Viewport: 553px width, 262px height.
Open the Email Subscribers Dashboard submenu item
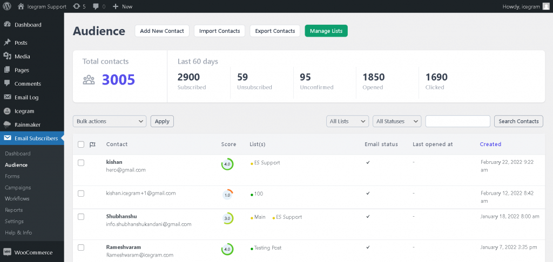click(x=18, y=154)
